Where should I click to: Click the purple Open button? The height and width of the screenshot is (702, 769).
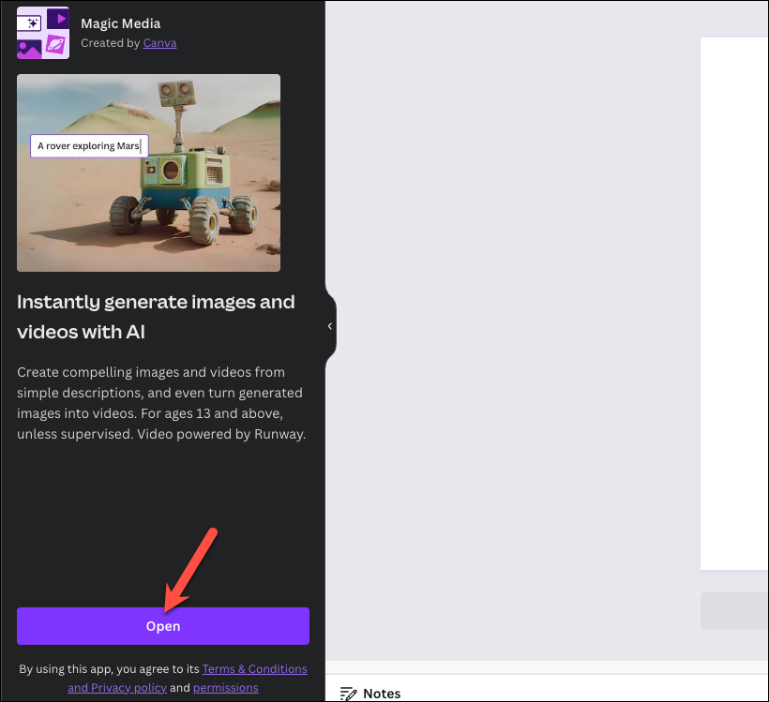[x=163, y=626]
